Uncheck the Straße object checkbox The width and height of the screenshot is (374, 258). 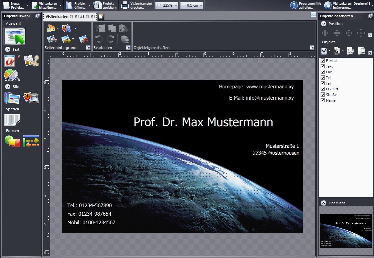323,95
